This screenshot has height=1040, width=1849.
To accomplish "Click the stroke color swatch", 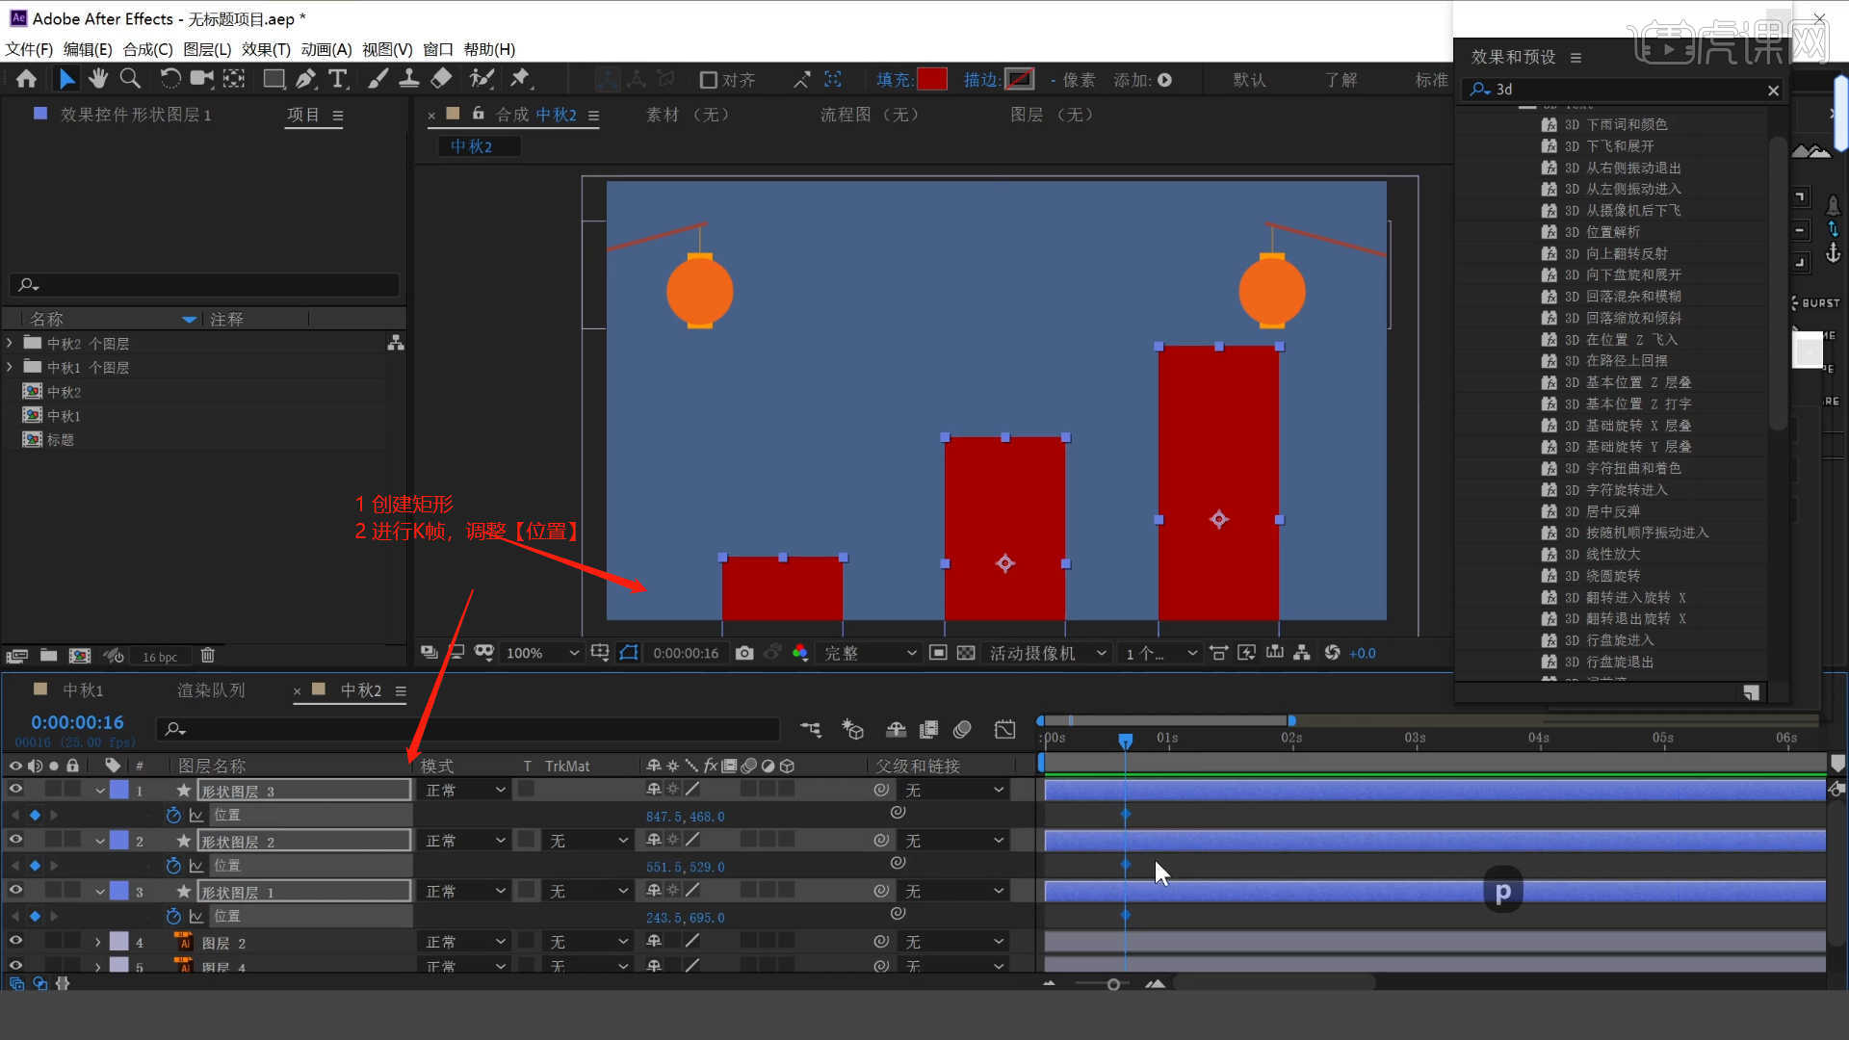I will point(1019,79).
